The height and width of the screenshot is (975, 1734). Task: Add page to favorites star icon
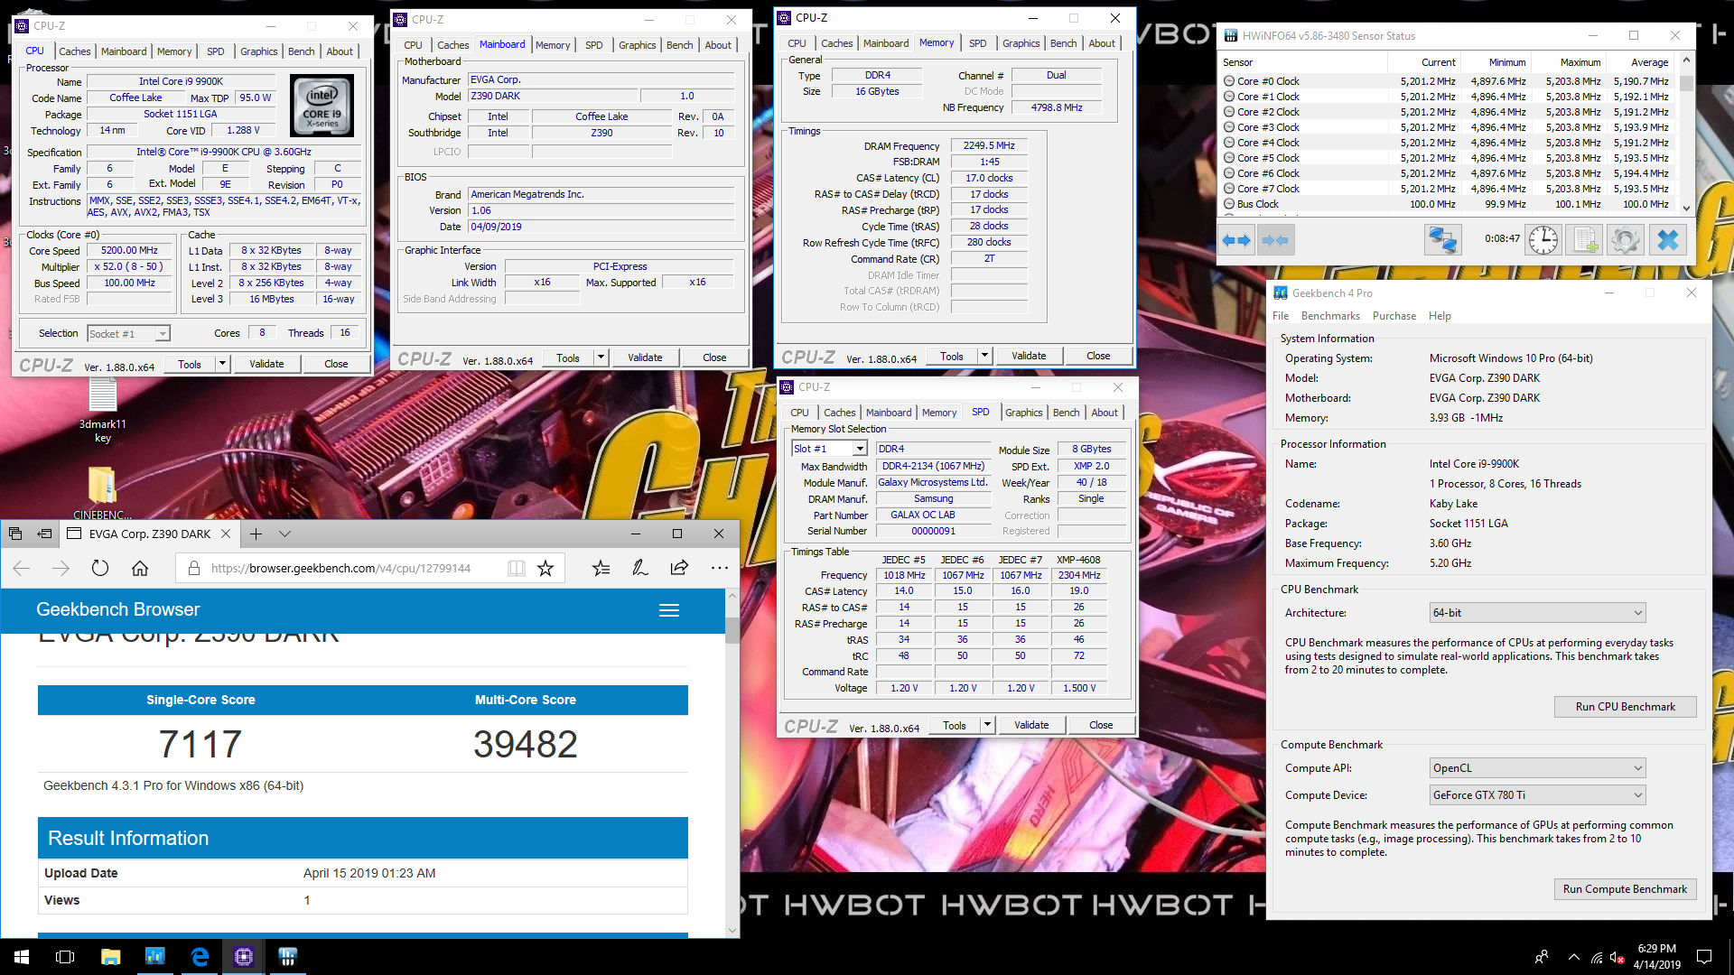[545, 568]
